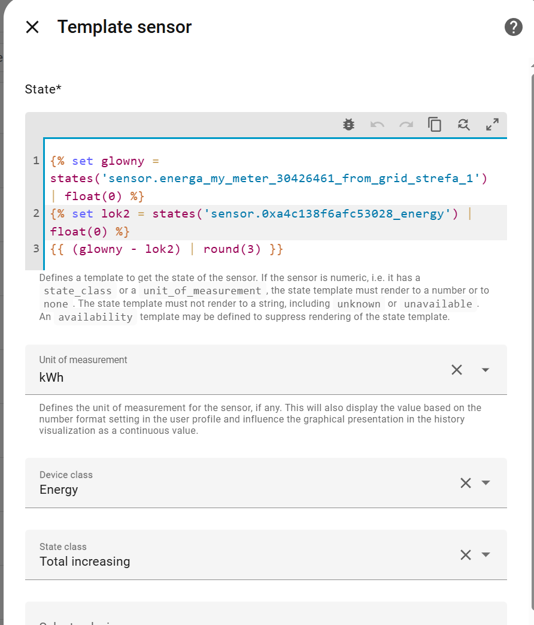Clear the State class selection
Screen dimensions: 534x625
click(466, 555)
